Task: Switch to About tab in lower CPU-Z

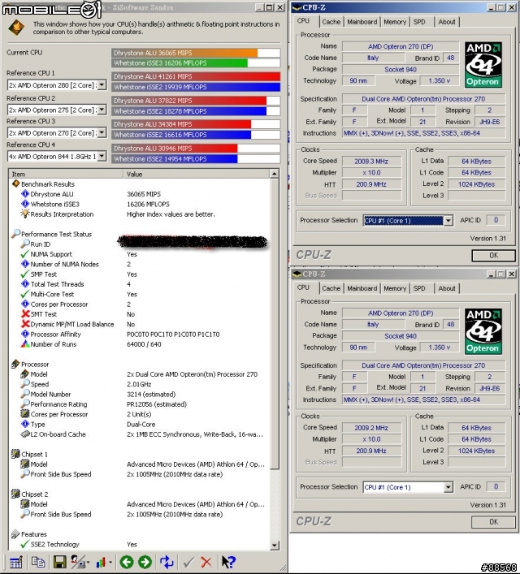Action: [447, 288]
